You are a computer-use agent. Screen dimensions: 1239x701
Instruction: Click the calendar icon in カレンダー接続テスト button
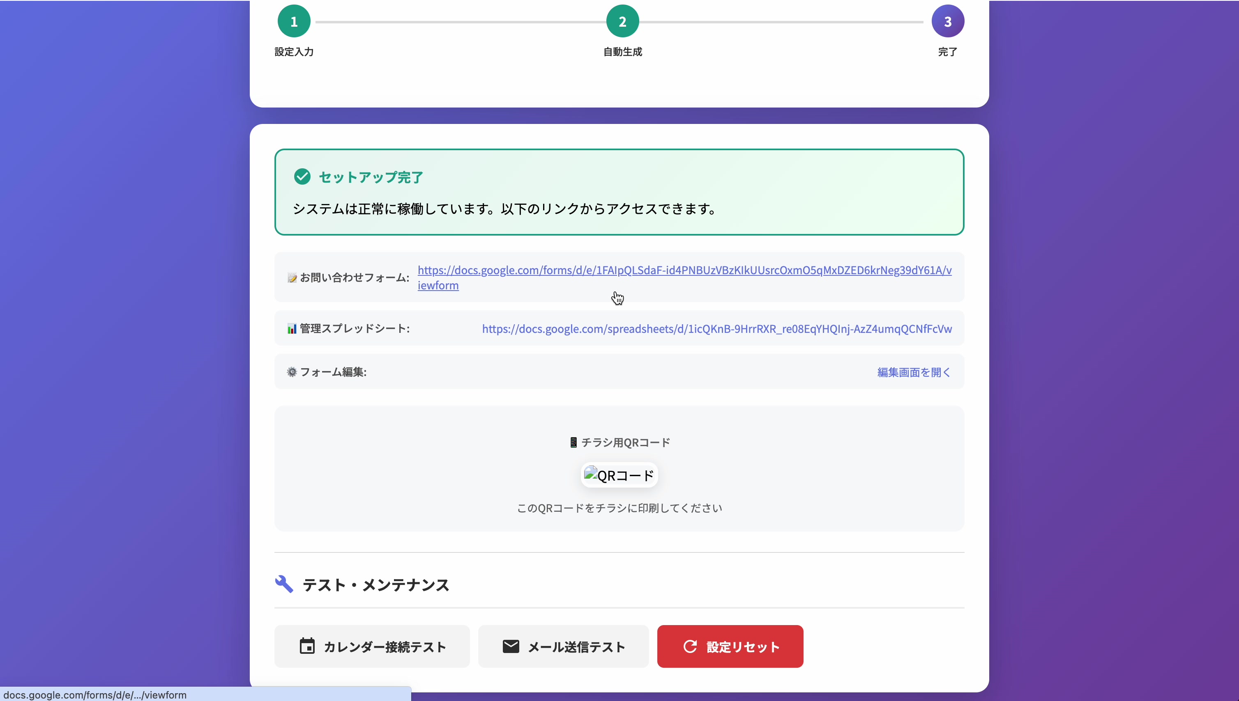coord(306,646)
